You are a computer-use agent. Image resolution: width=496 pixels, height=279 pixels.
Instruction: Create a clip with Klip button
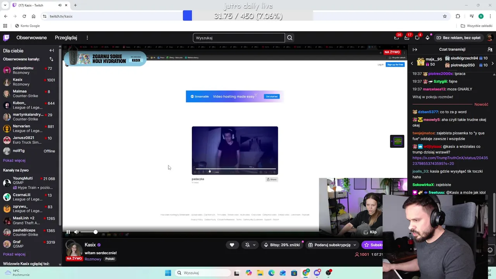pos(370,232)
